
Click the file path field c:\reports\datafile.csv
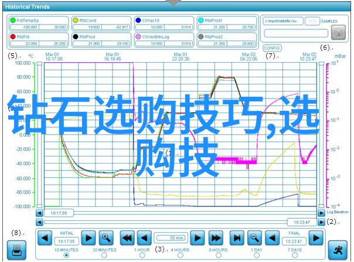pyautogui.click(x=283, y=21)
